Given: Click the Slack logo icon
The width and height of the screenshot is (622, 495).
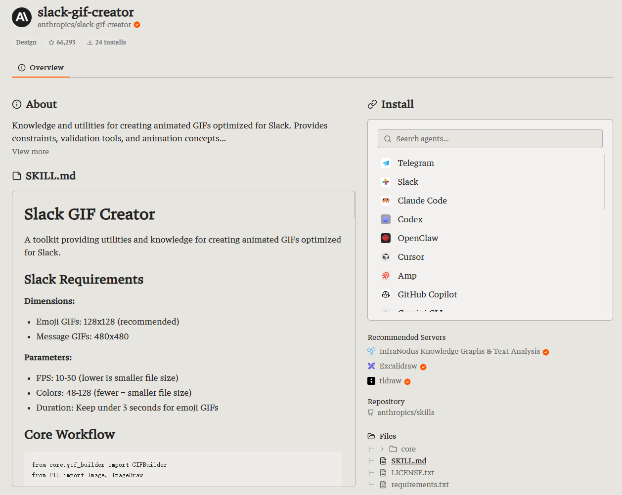Looking at the screenshot, I should coord(386,182).
